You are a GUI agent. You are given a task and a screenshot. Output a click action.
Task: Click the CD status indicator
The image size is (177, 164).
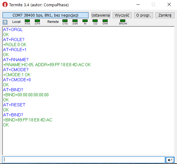click(95, 21)
